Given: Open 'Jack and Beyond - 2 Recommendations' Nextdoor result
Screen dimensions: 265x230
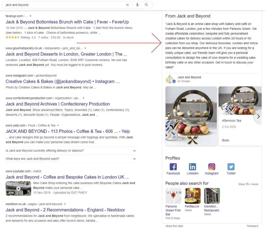Looking at the screenshot, I should point(65,210).
